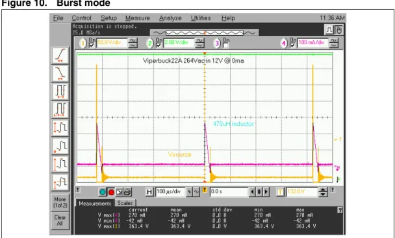The image size is (395, 238).
Task: Select the rise time measurement icon
Action: point(60,55)
